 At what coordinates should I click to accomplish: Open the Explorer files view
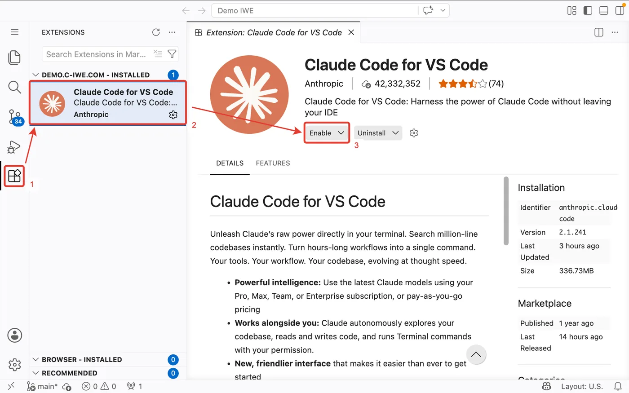(14, 57)
